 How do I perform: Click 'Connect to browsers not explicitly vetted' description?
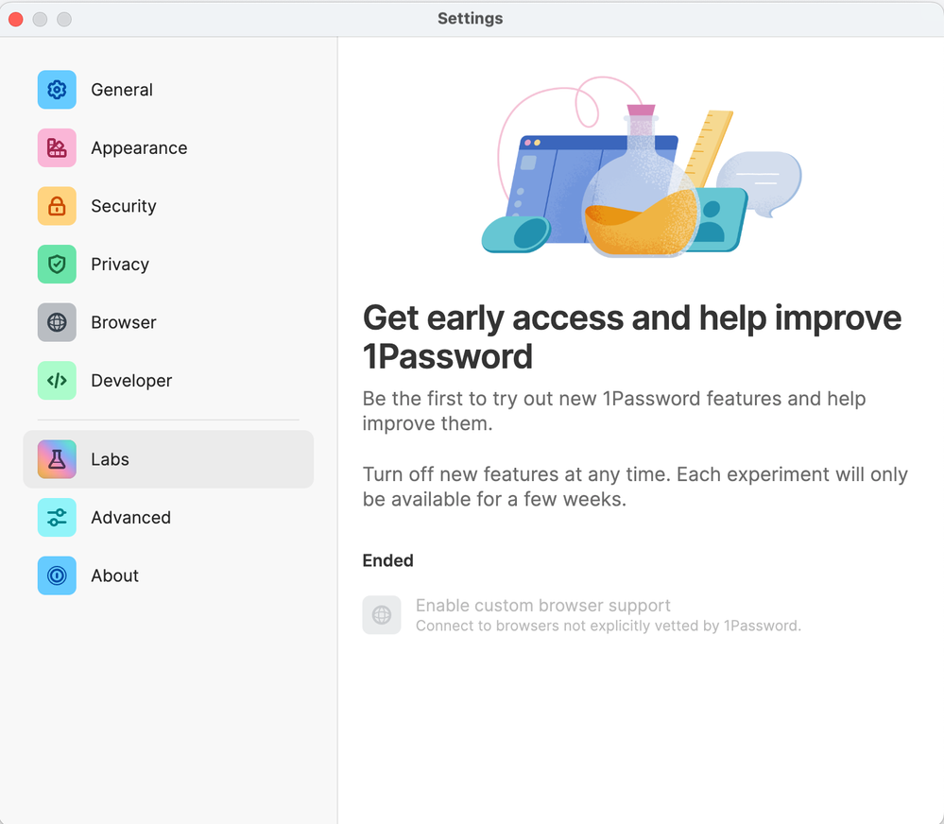coord(608,626)
